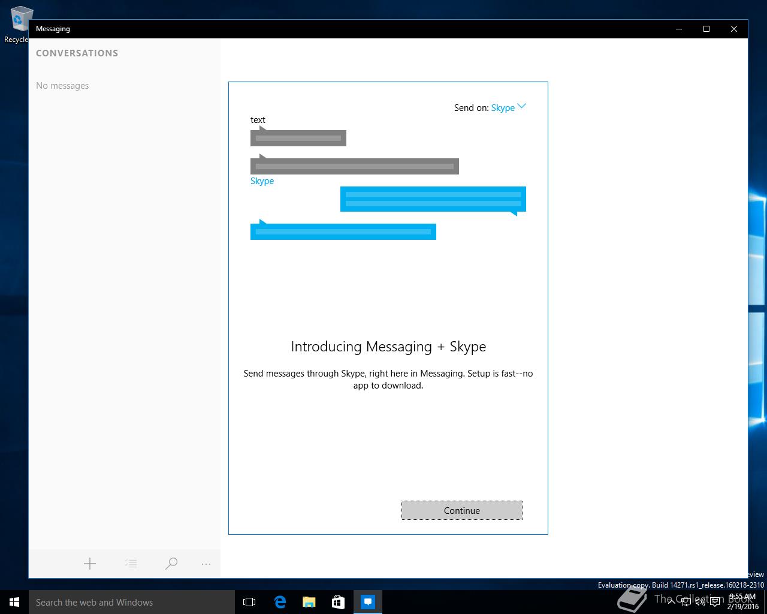The height and width of the screenshot is (614, 767).
Task: Click the Continue button
Action: pyautogui.click(x=461, y=510)
